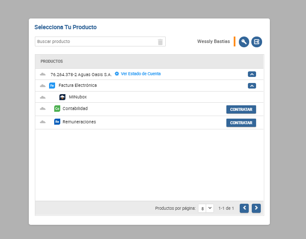Image resolution: width=306 pixels, height=239 pixels.
Task: Select the Factura Electrónica item
Action: click(x=77, y=86)
